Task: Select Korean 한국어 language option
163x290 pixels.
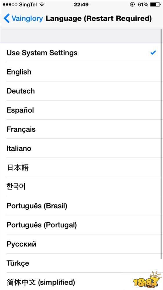Action: click(x=81, y=186)
